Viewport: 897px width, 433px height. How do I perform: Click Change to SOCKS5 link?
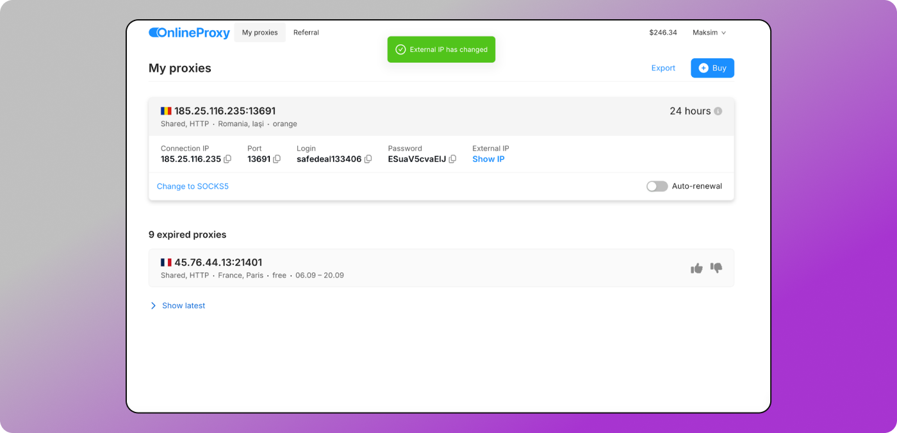pyautogui.click(x=193, y=186)
